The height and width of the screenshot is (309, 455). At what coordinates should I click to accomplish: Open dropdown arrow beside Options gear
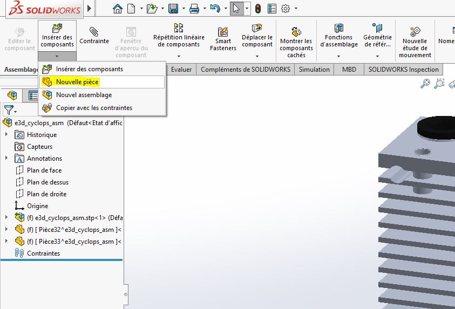click(296, 9)
